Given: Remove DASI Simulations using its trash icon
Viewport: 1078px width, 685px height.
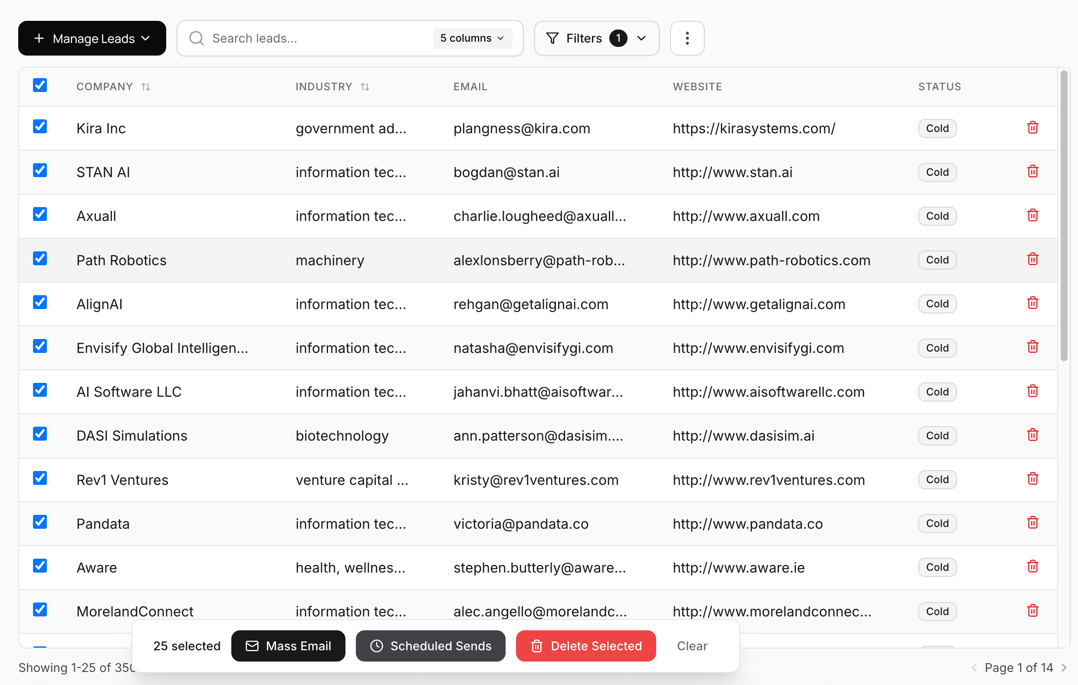Looking at the screenshot, I should click(x=1032, y=435).
